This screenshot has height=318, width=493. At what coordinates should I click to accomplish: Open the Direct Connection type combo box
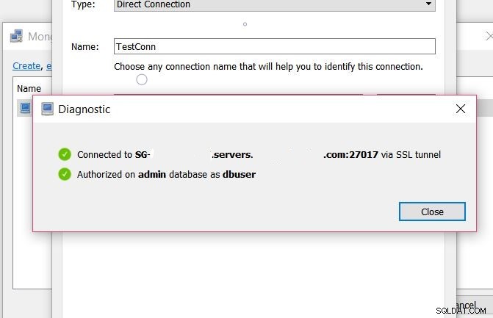275,4
